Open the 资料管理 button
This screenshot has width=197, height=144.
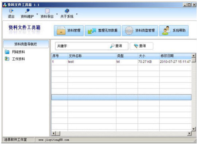[69, 31]
